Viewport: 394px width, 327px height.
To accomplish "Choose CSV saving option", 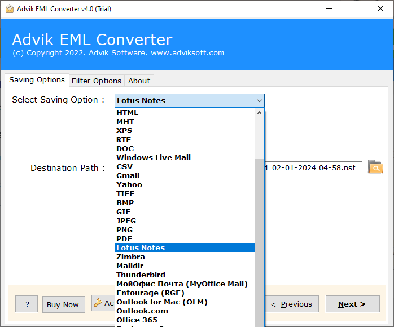I will click(x=185, y=167).
